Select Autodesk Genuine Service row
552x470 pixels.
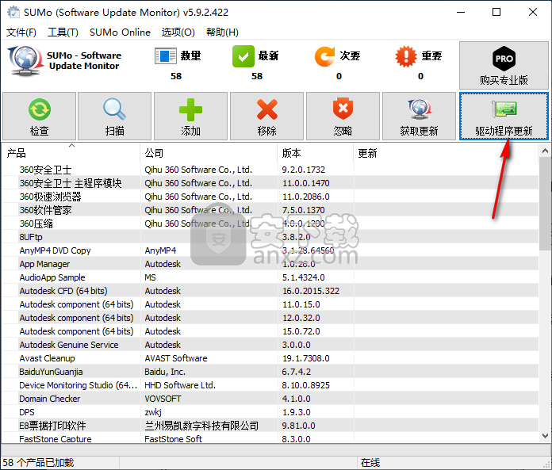tap(270, 345)
